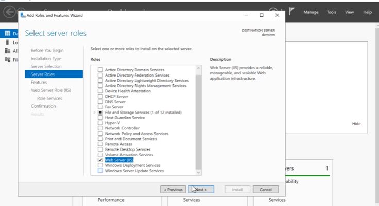Select the All Servers icon in sidebar
This screenshot has height=206, width=379.
click(x=8, y=51)
